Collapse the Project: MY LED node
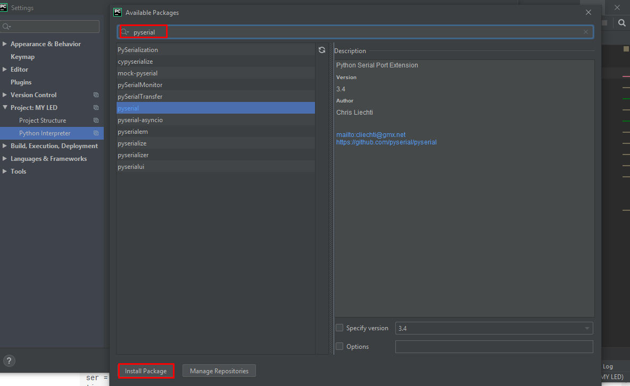Screen dimensions: 630x386 [x=4, y=107]
